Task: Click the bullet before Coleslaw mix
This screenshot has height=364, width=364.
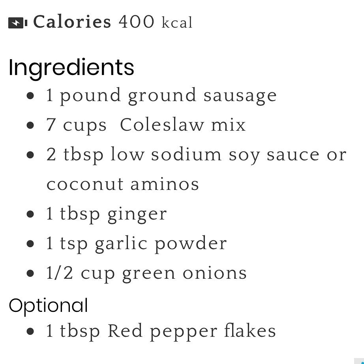Action: [x=30, y=126]
